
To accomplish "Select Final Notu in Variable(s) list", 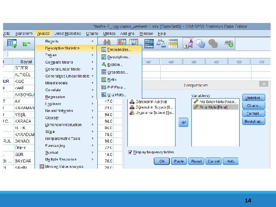I will click(215, 107).
